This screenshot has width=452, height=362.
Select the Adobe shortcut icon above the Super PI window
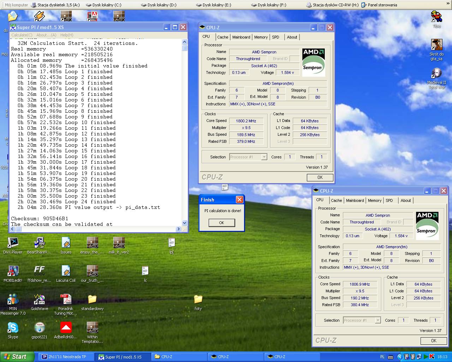(x=92, y=16)
